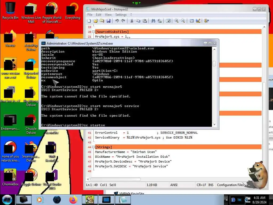Click the 1.19 KB file size status entry
Viewport: 273px width, 205px height.
tap(152, 185)
